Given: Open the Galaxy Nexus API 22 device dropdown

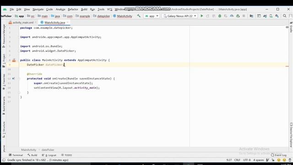Looking at the screenshot, I should coord(180,16).
